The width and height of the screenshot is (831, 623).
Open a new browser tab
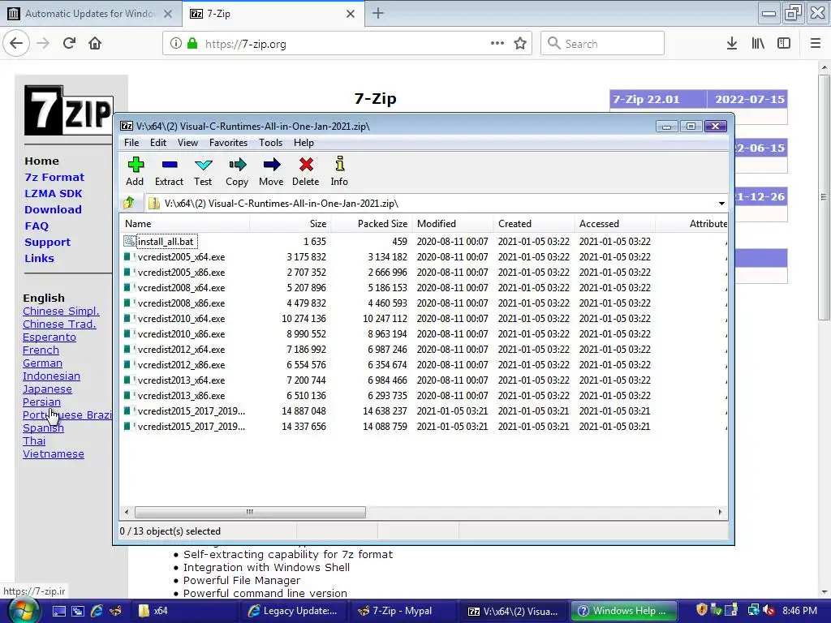378,13
